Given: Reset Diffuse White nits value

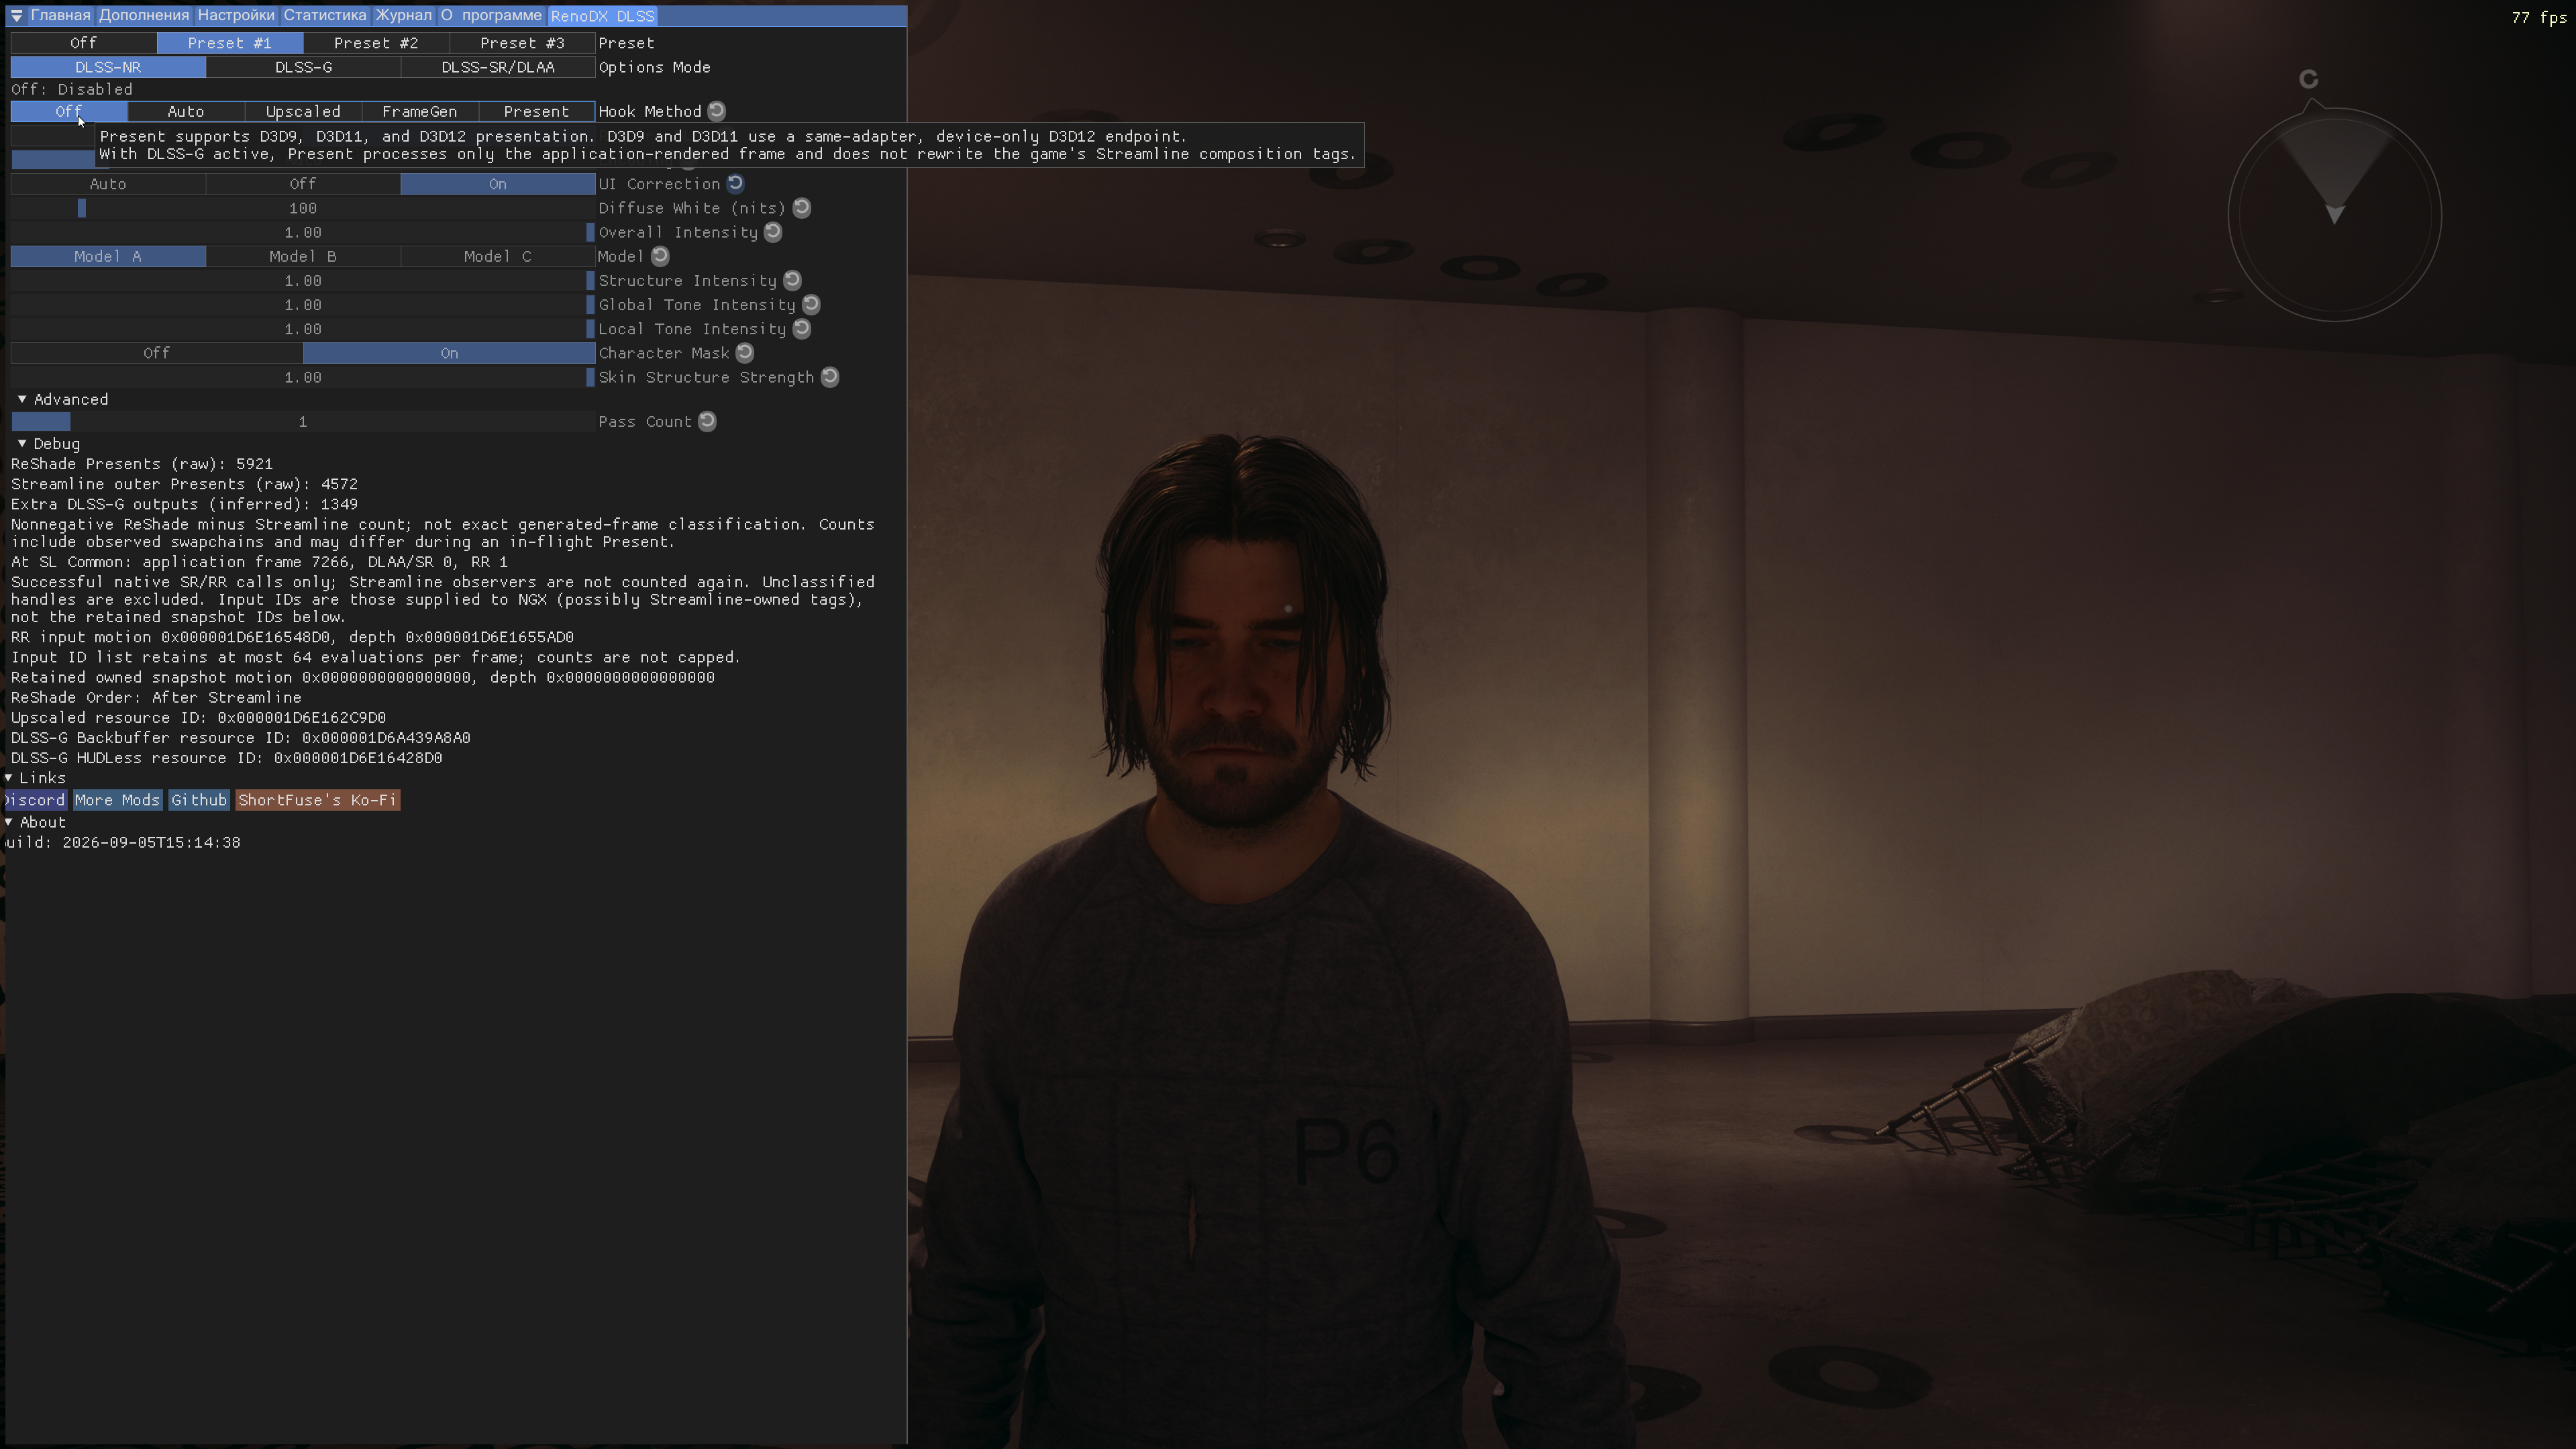Looking at the screenshot, I should click(x=802, y=208).
